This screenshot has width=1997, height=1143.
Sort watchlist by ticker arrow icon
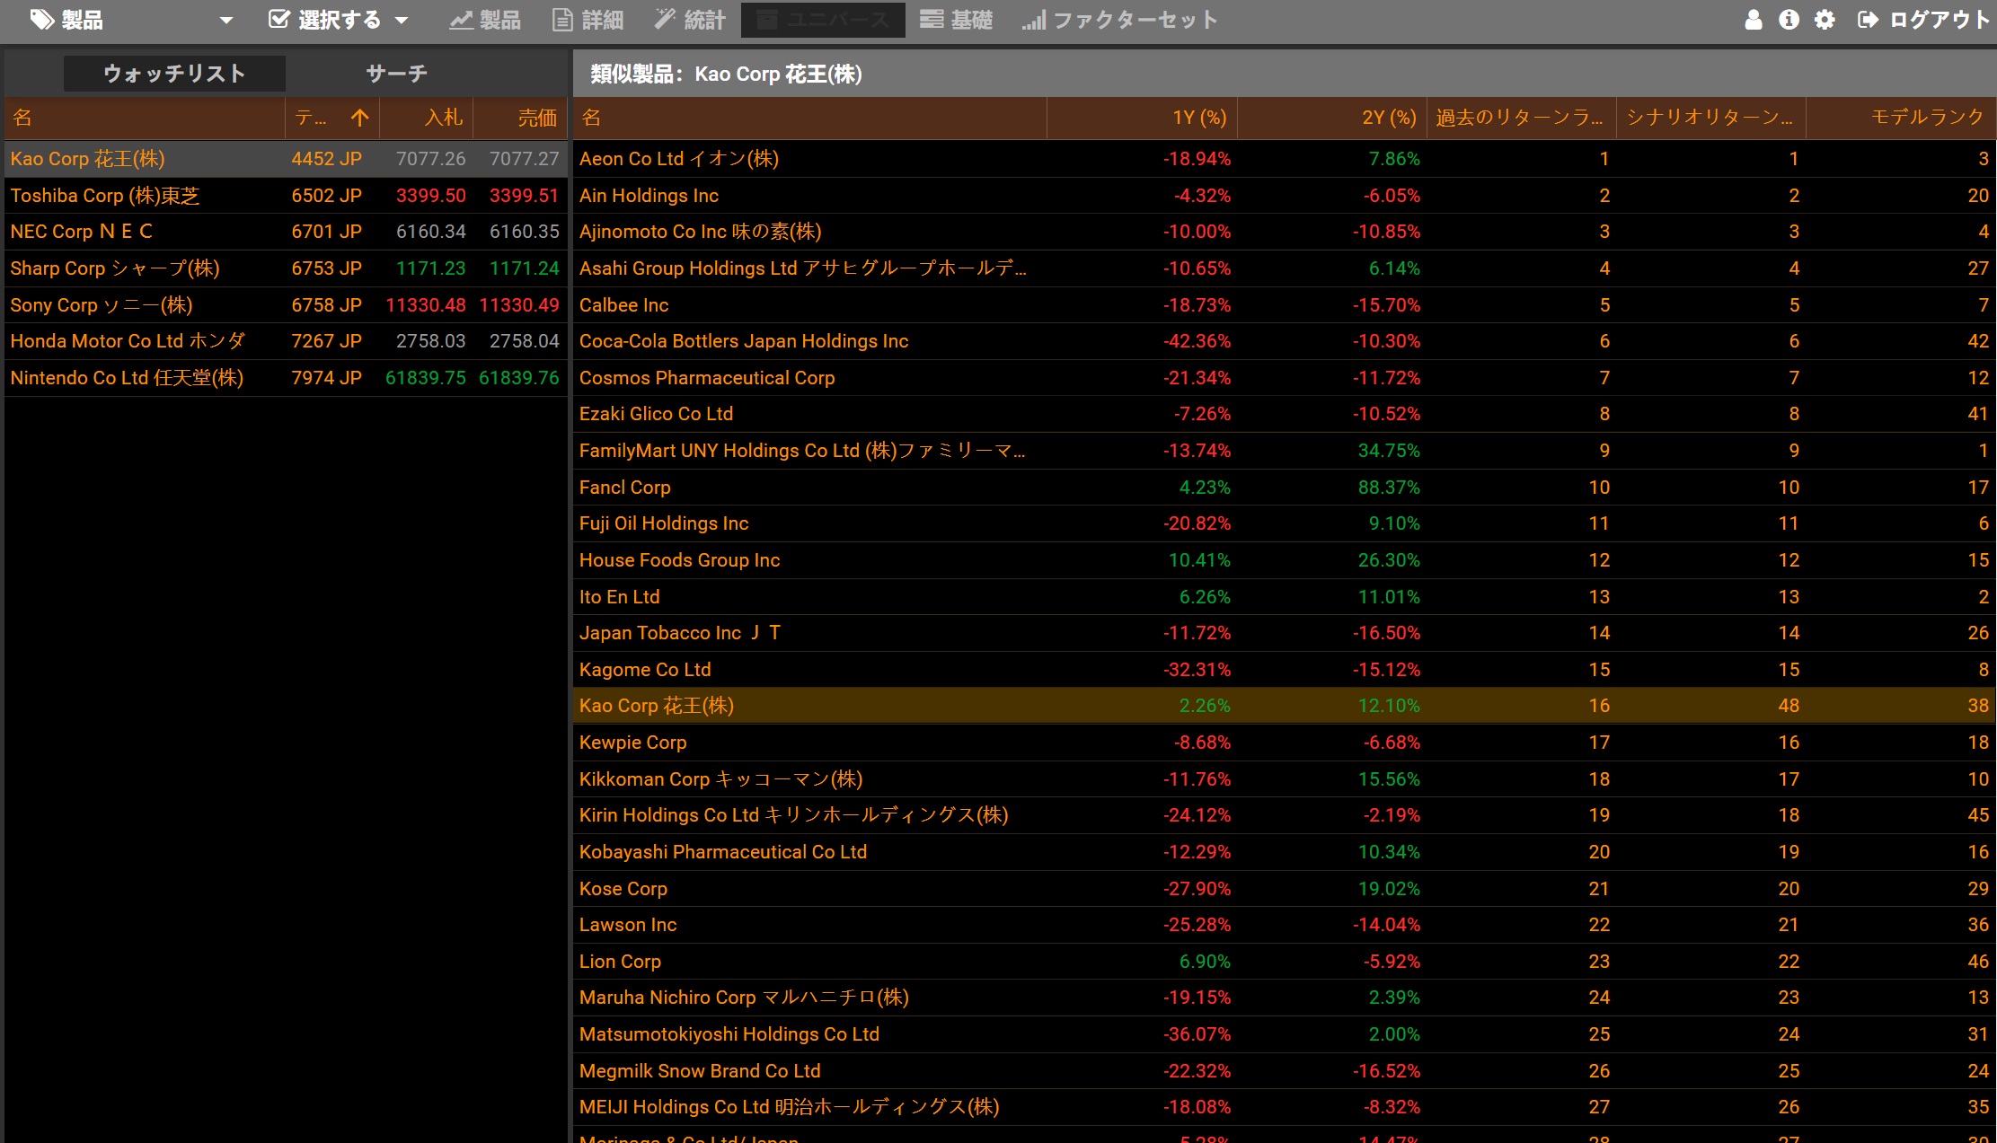coord(360,118)
